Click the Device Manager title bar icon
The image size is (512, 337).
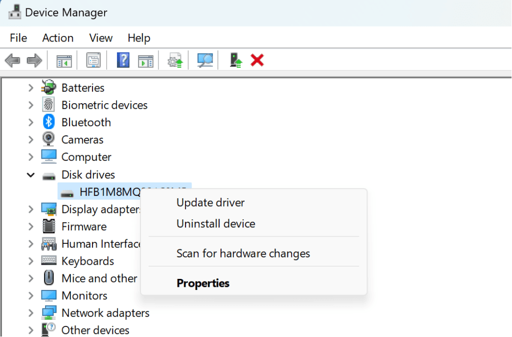coord(14,12)
